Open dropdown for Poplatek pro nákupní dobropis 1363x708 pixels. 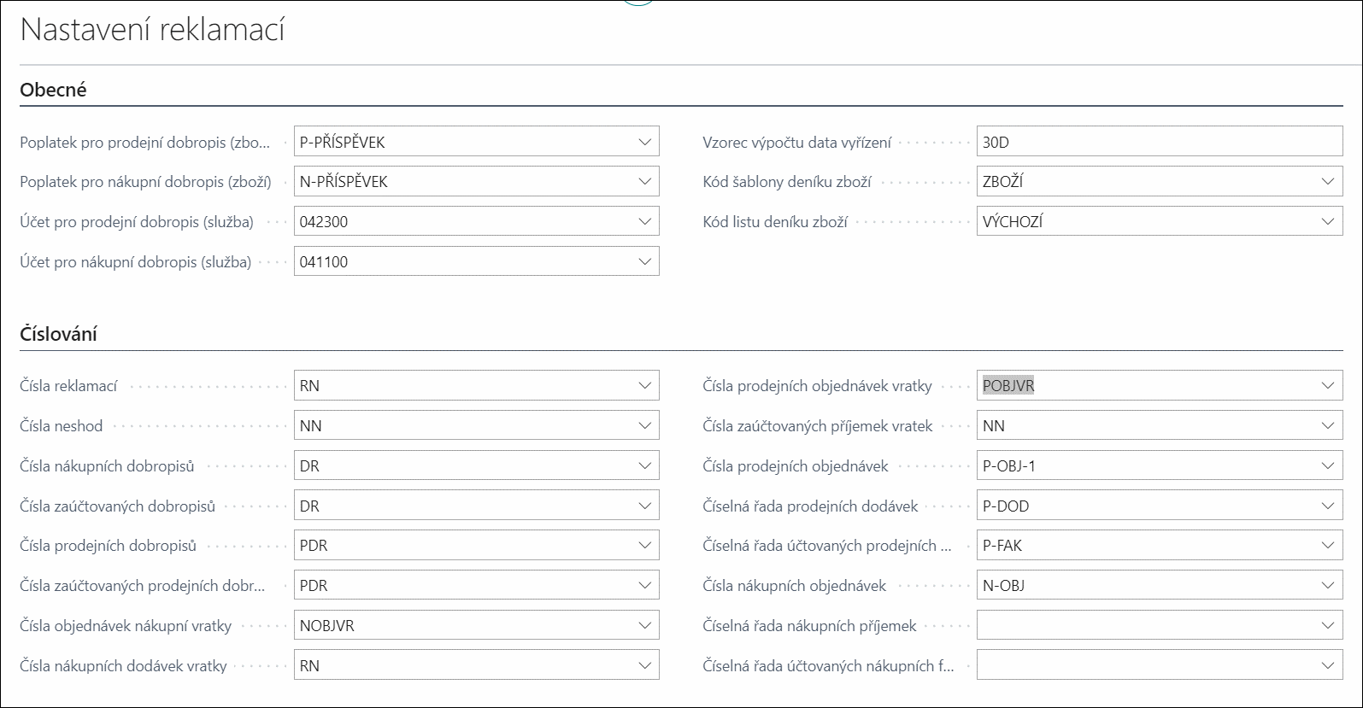click(644, 181)
